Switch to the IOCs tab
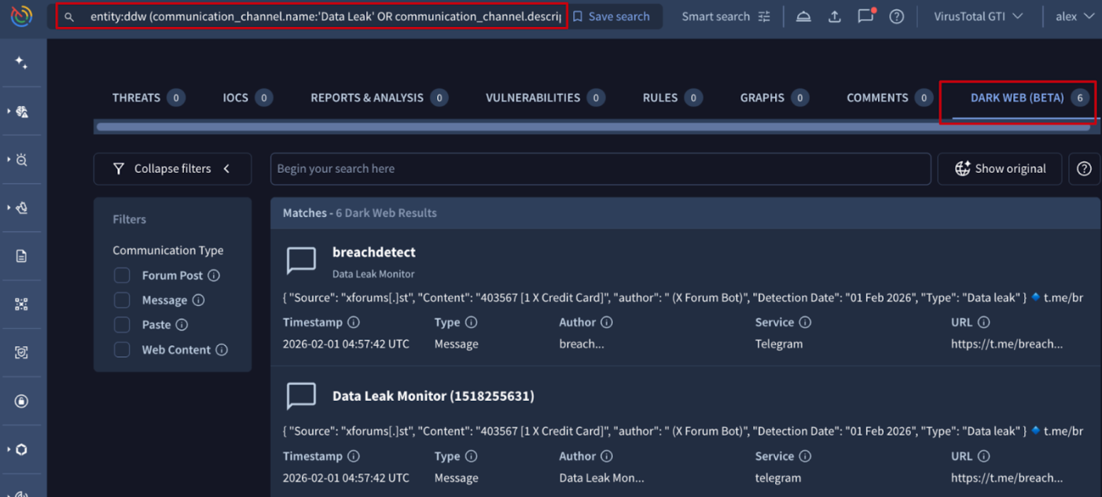 click(x=247, y=98)
